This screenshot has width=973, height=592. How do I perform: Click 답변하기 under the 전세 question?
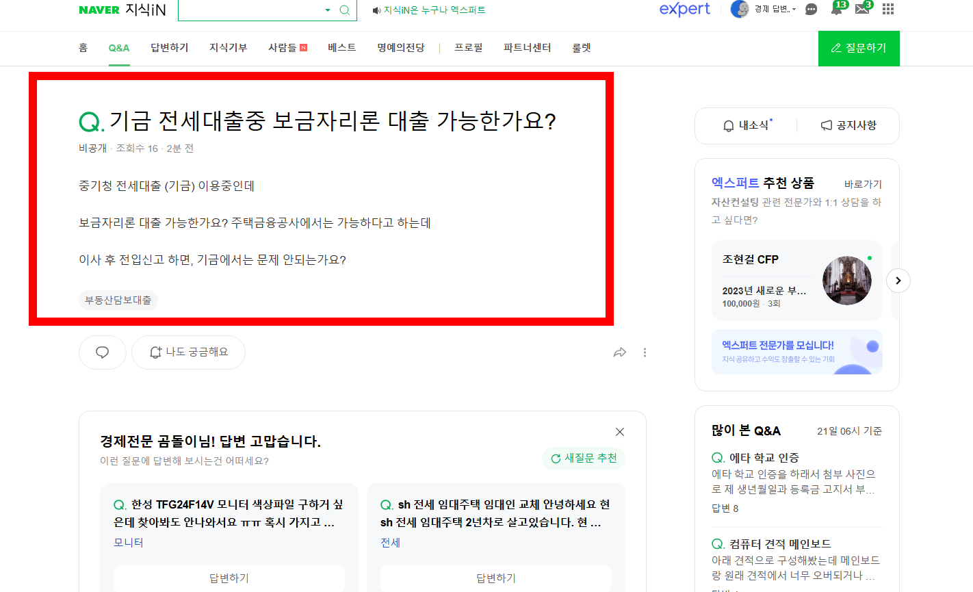(x=496, y=578)
